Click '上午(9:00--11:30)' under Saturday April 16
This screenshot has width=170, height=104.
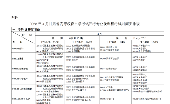50,42
